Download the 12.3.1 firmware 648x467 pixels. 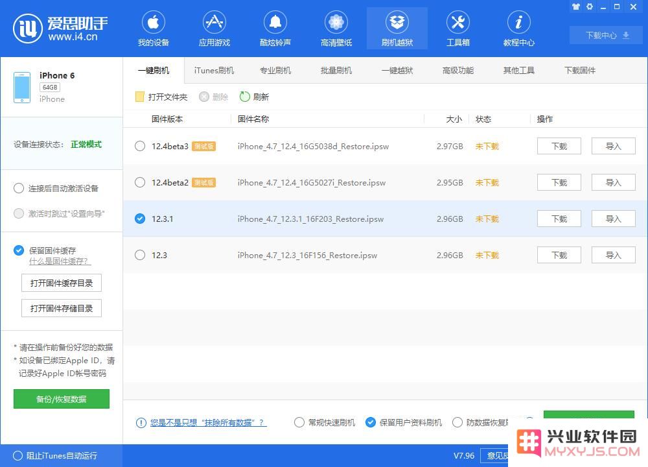tap(559, 219)
